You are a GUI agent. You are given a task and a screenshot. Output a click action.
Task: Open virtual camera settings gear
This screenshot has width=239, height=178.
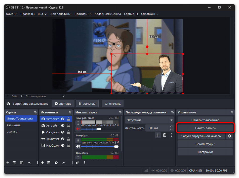click(229, 136)
